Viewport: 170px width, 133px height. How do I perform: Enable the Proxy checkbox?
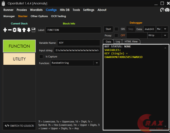tap(116, 35)
